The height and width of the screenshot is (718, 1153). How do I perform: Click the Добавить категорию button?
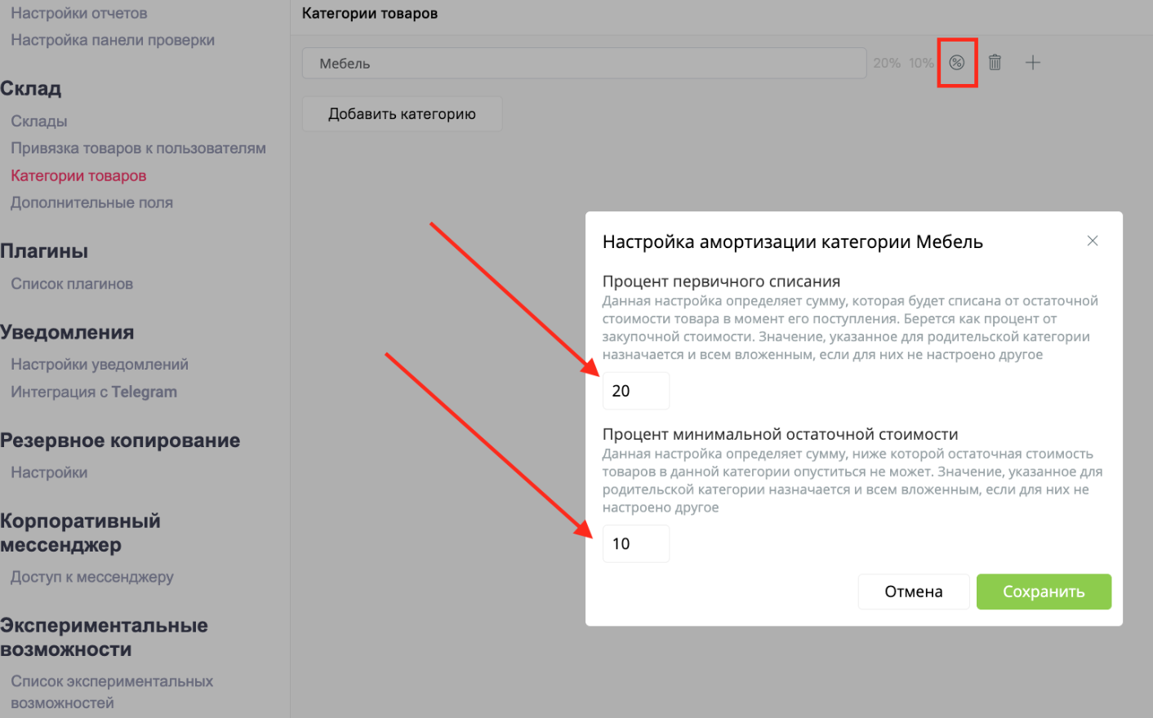402,113
